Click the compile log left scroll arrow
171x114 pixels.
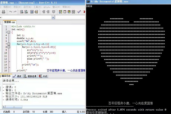point(4,107)
